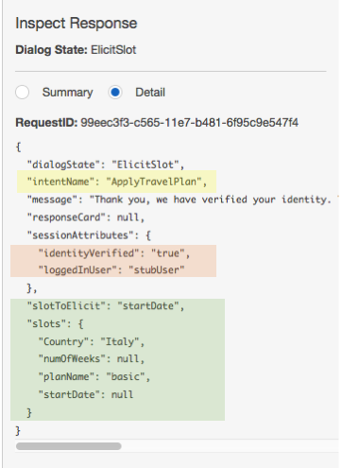Viewport: 342px width, 468px height.
Task: Click the Summary label text
Action: click(x=68, y=93)
